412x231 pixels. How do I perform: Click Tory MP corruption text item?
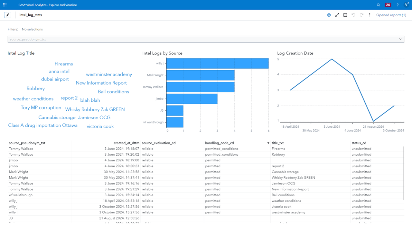(x=41, y=107)
